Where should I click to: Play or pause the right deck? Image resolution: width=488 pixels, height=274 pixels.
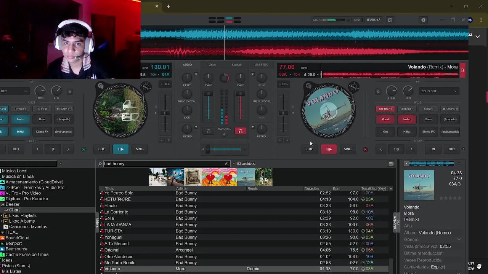click(329, 149)
